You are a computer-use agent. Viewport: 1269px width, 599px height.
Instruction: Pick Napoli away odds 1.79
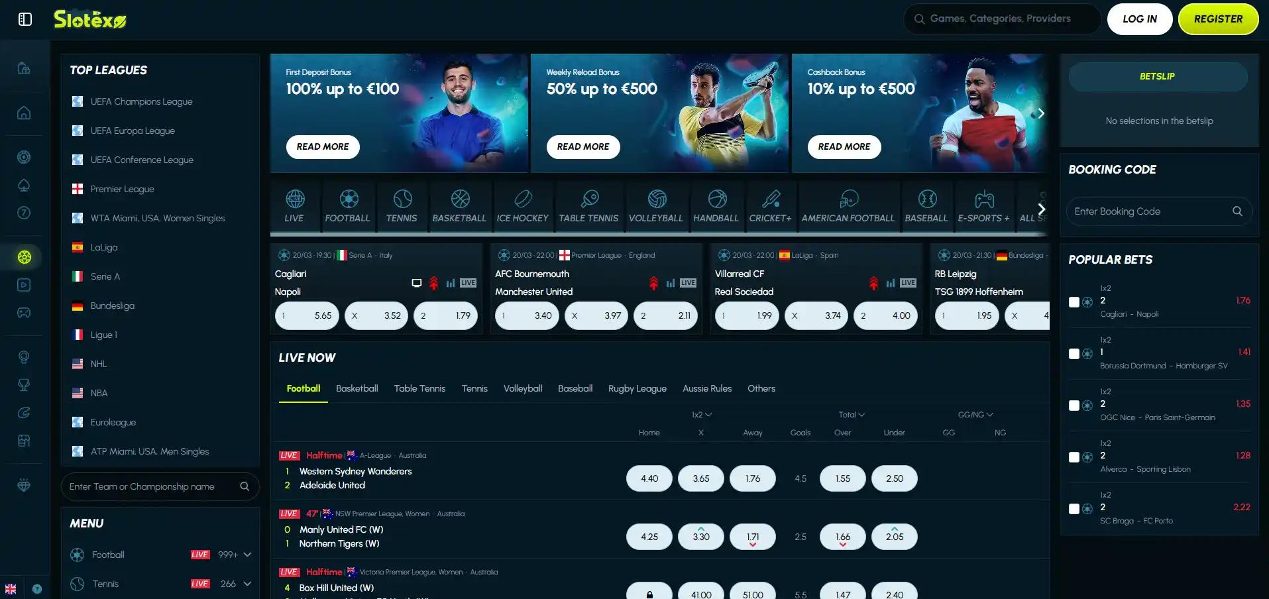coord(445,315)
